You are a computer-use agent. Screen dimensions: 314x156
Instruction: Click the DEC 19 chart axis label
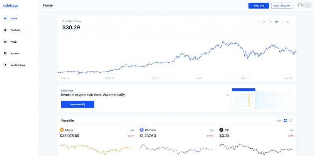(x=65, y=78)
